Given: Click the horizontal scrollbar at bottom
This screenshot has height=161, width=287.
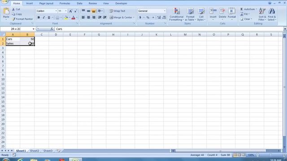Looking at the screenshot, I should [x=221, y=151].
